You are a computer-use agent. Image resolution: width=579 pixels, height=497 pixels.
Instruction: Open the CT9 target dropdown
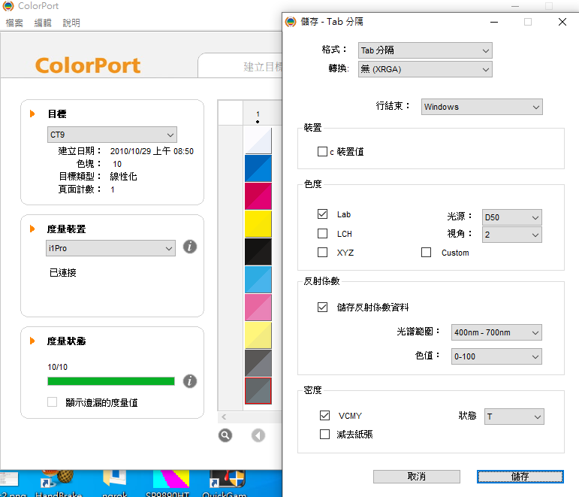[x=112, y=135]
